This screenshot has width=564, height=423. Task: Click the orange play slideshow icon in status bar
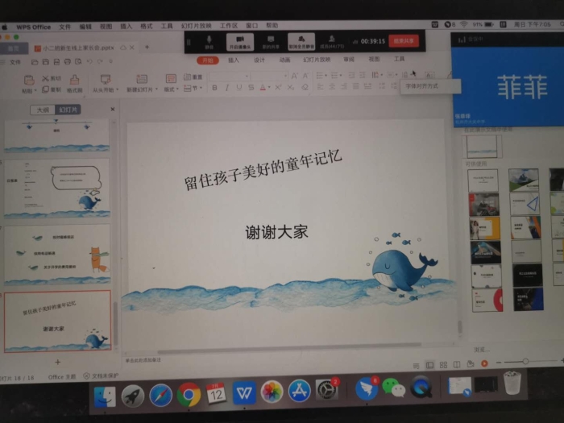(484, 363)
